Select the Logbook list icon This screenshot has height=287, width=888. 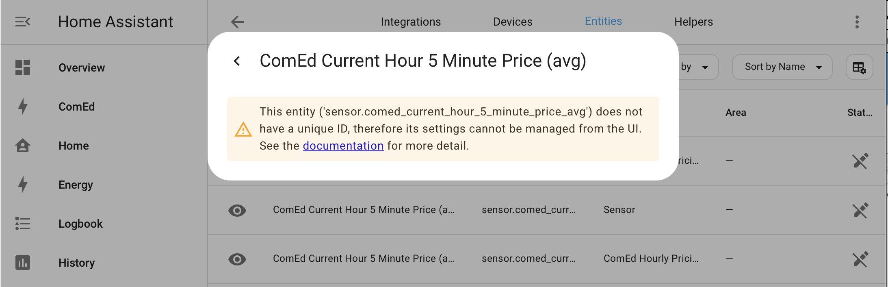[23, 224]
